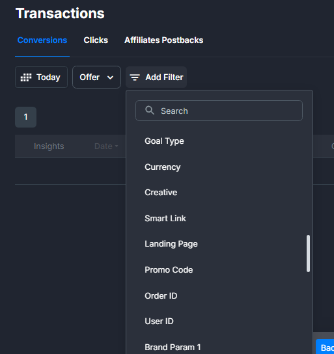334x354 pixels.
Task: Select Order ID filter option
Action: (x=161, y=295)
